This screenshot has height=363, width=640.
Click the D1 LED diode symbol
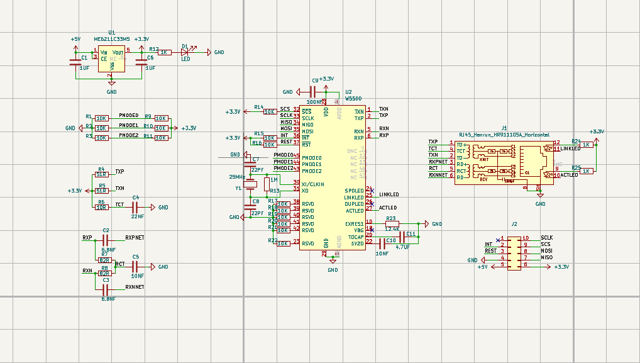coord(186,52)
